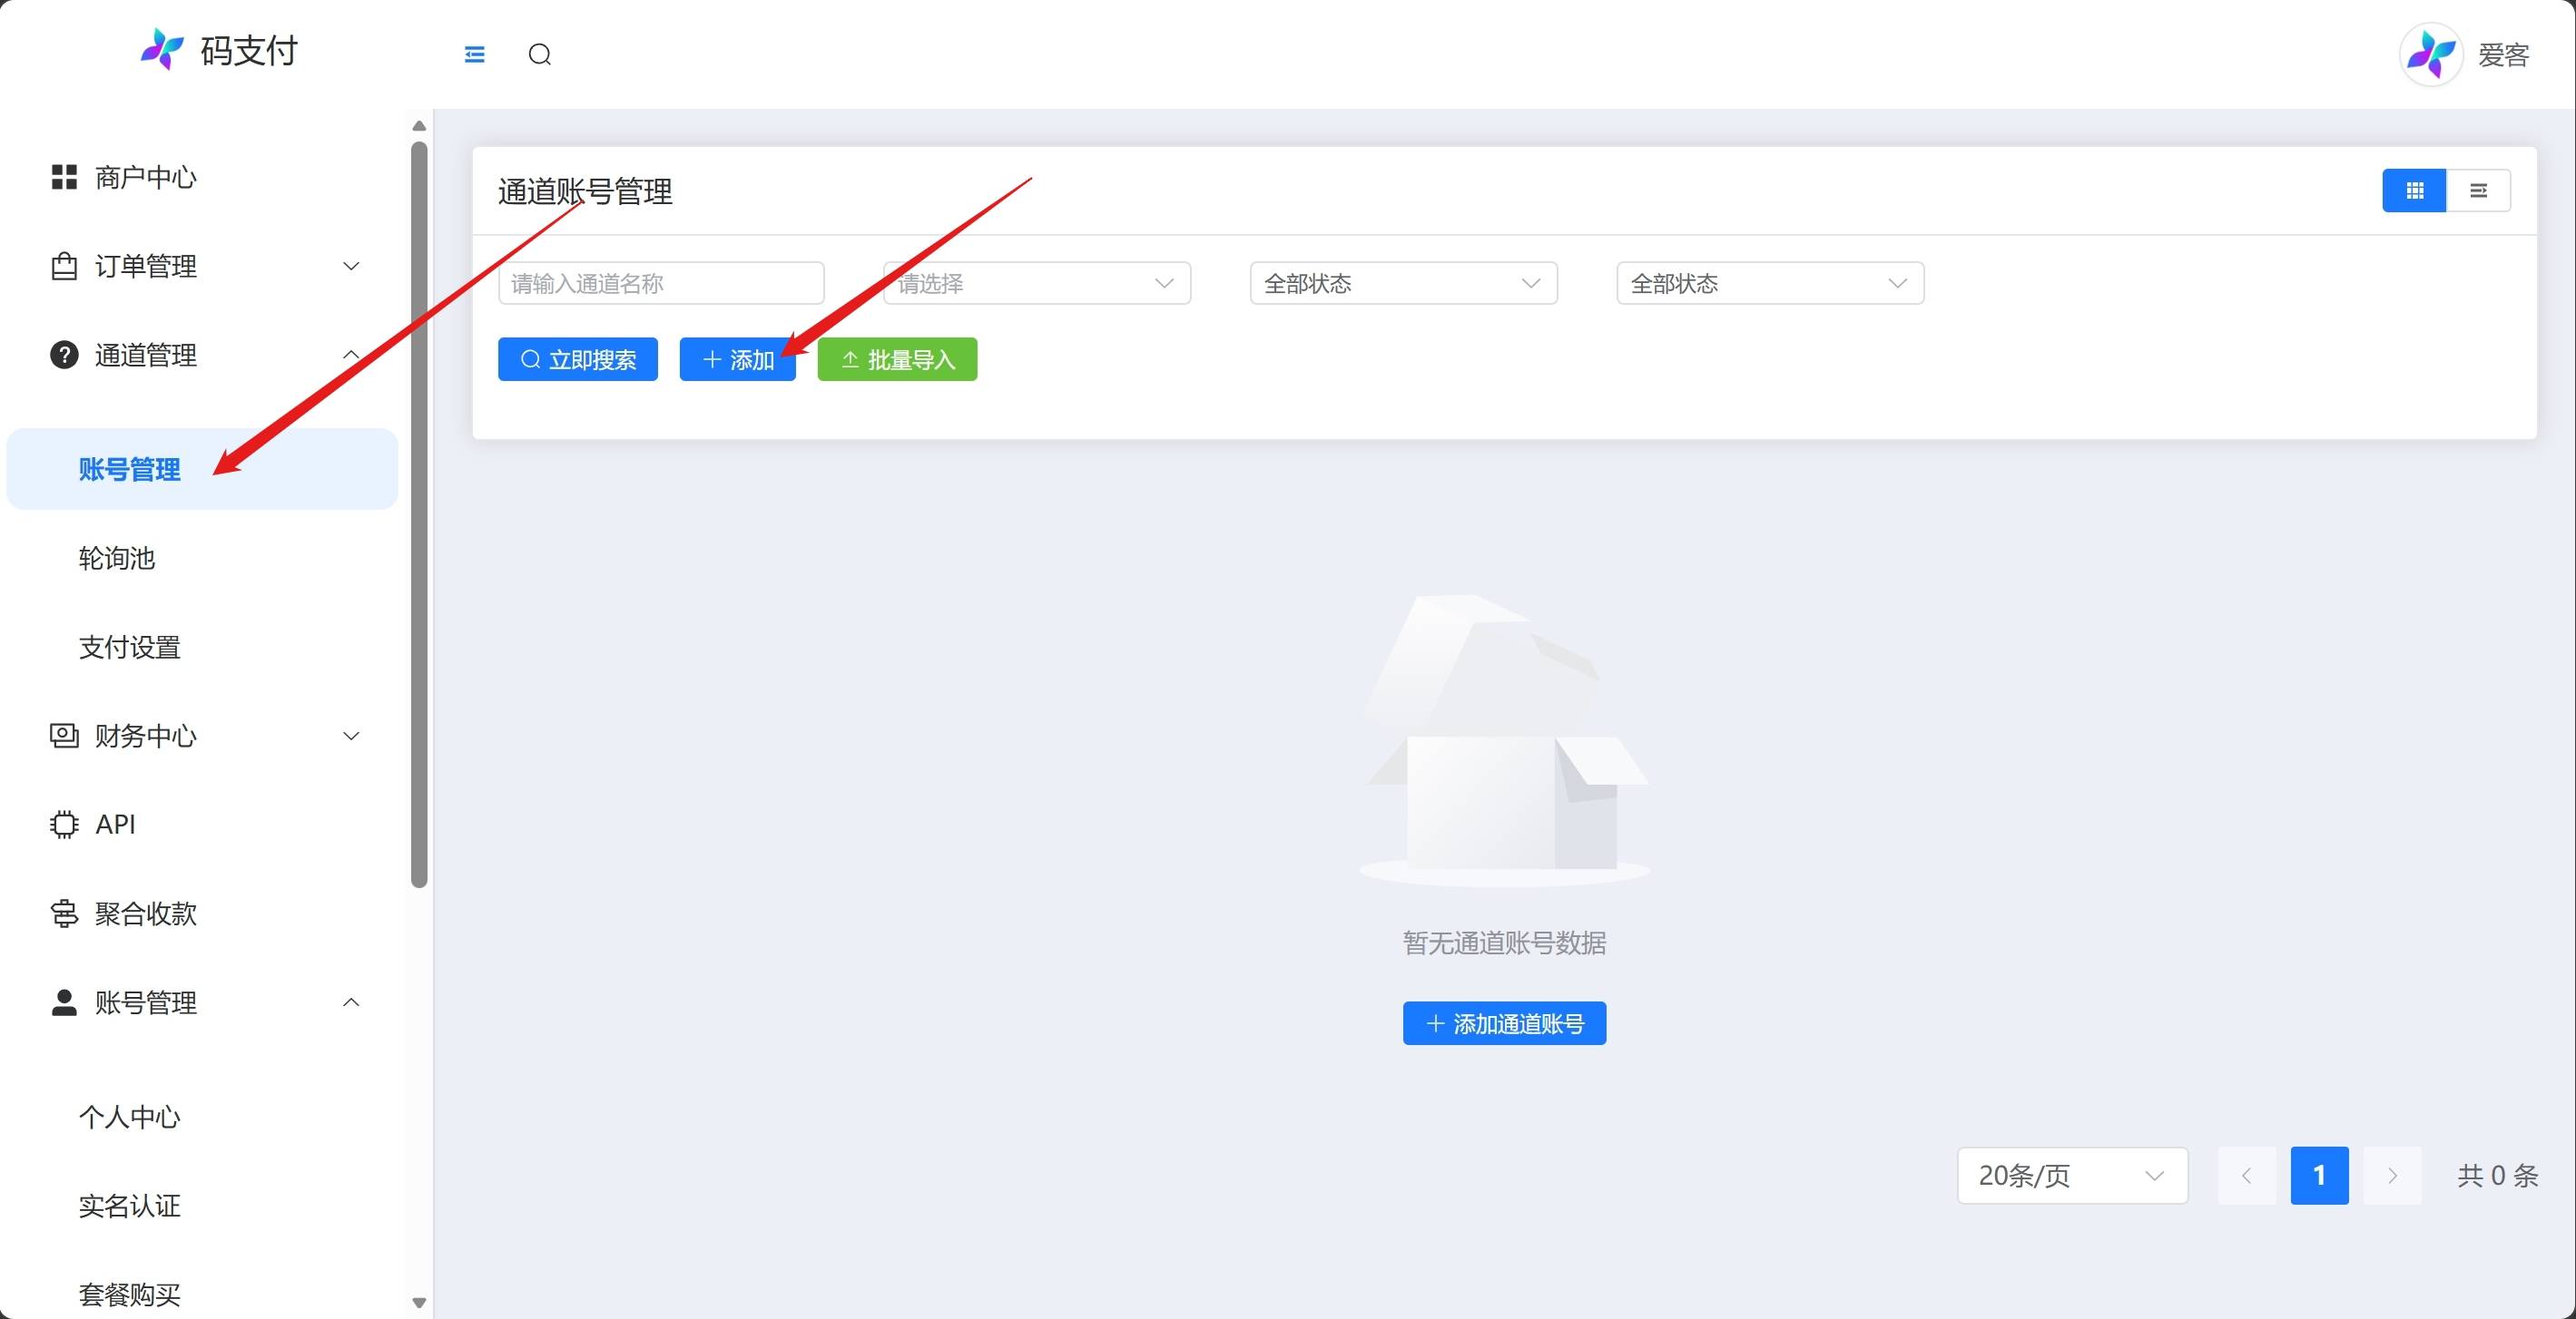This screenshot has width=2576, height=1319.
Task: Click the sidebar vertical scrollbar thumb
Action: (419, 514)
